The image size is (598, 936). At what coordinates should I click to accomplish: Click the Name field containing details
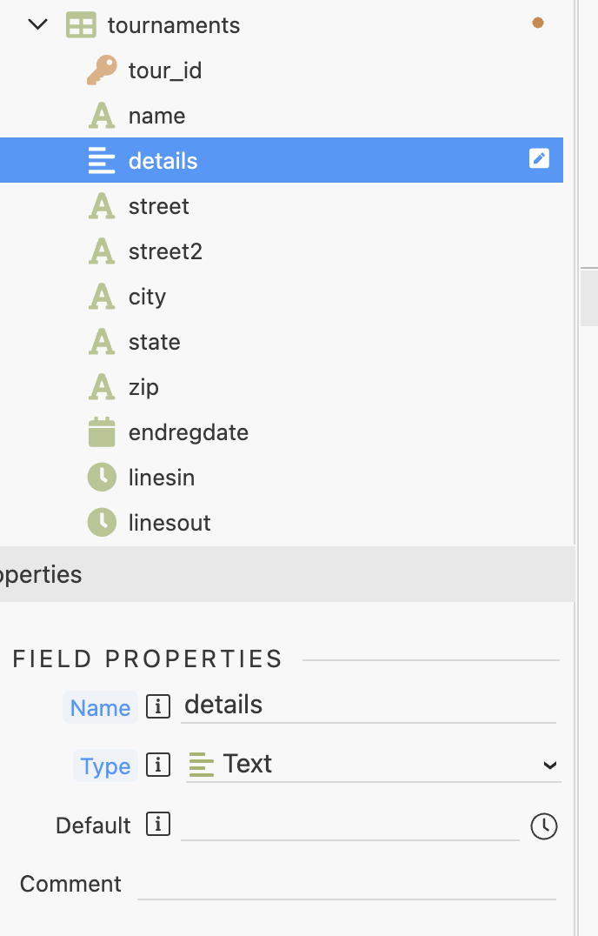[369, 706]
